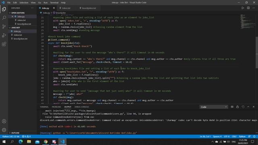Open the Selection menu
This screenshot has width=258, height=145.
(24, 3)
